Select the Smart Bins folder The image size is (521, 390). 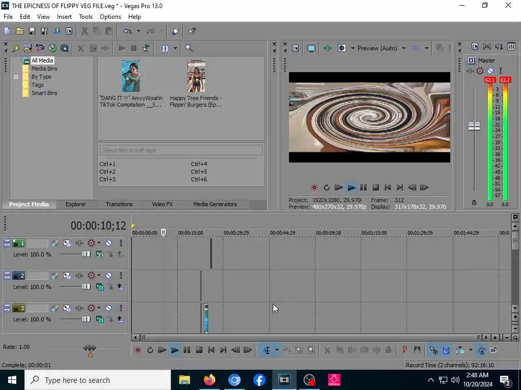44,93
